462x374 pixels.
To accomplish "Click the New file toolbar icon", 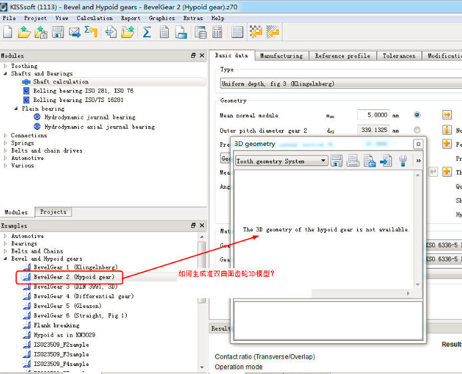I will point(7,32).
